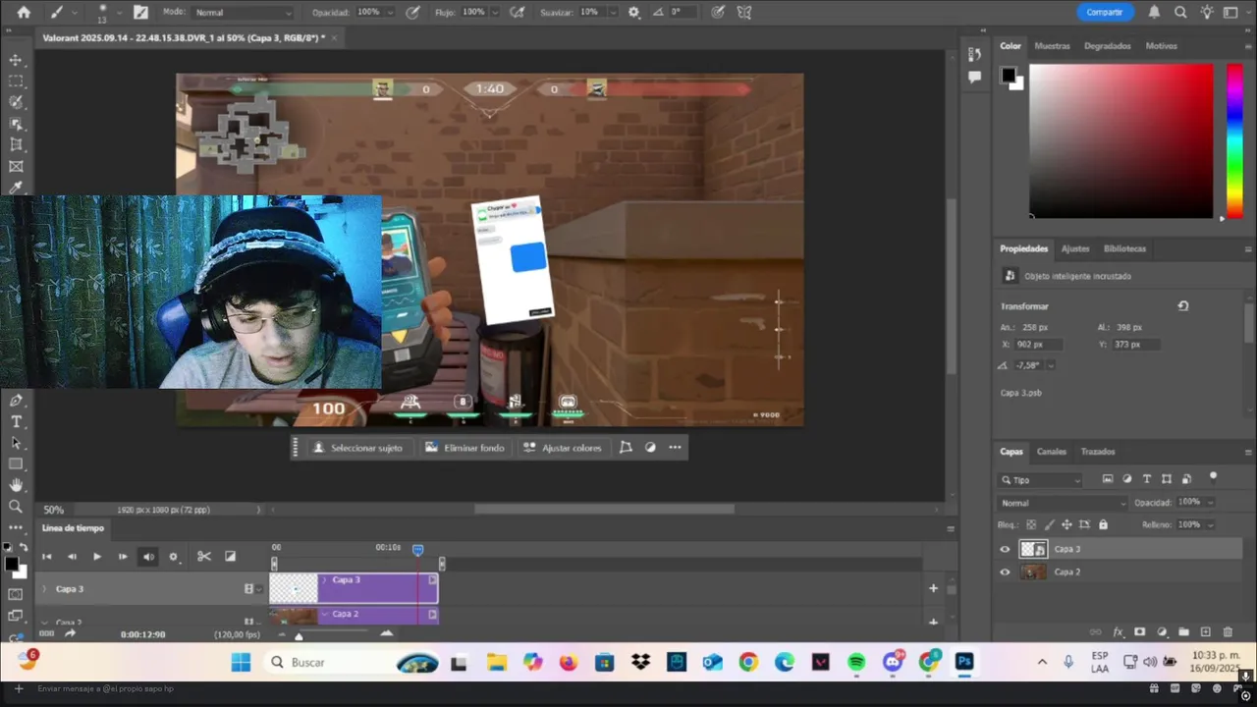Open brush preset picker dropdown
1257x707 pixels.
coord(120,12)
